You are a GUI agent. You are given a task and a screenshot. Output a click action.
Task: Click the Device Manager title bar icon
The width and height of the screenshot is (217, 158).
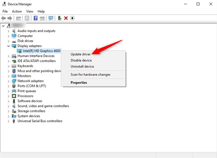click(x=4, y=4)
